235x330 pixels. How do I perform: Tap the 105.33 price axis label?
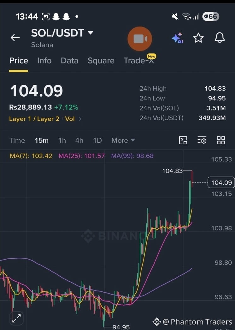coord(221,159)
